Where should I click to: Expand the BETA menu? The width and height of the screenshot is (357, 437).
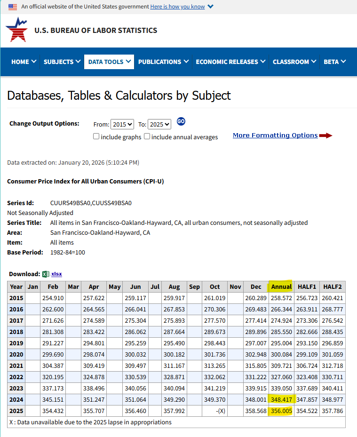(334, 62)
